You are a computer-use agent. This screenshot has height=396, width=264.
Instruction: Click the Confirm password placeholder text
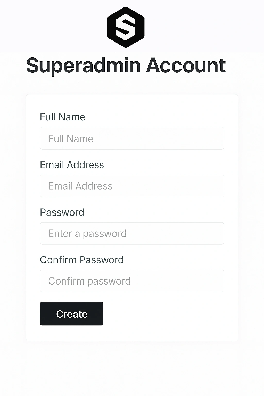pyautogui.click(x=89, y=281)
